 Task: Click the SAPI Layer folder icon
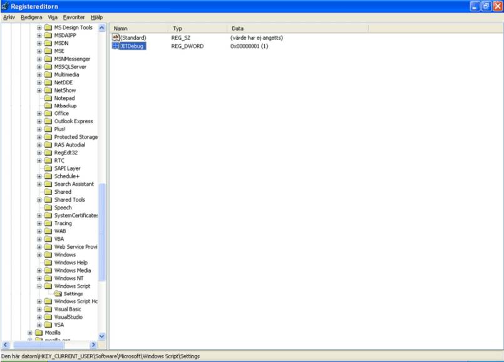pos(48,168)
